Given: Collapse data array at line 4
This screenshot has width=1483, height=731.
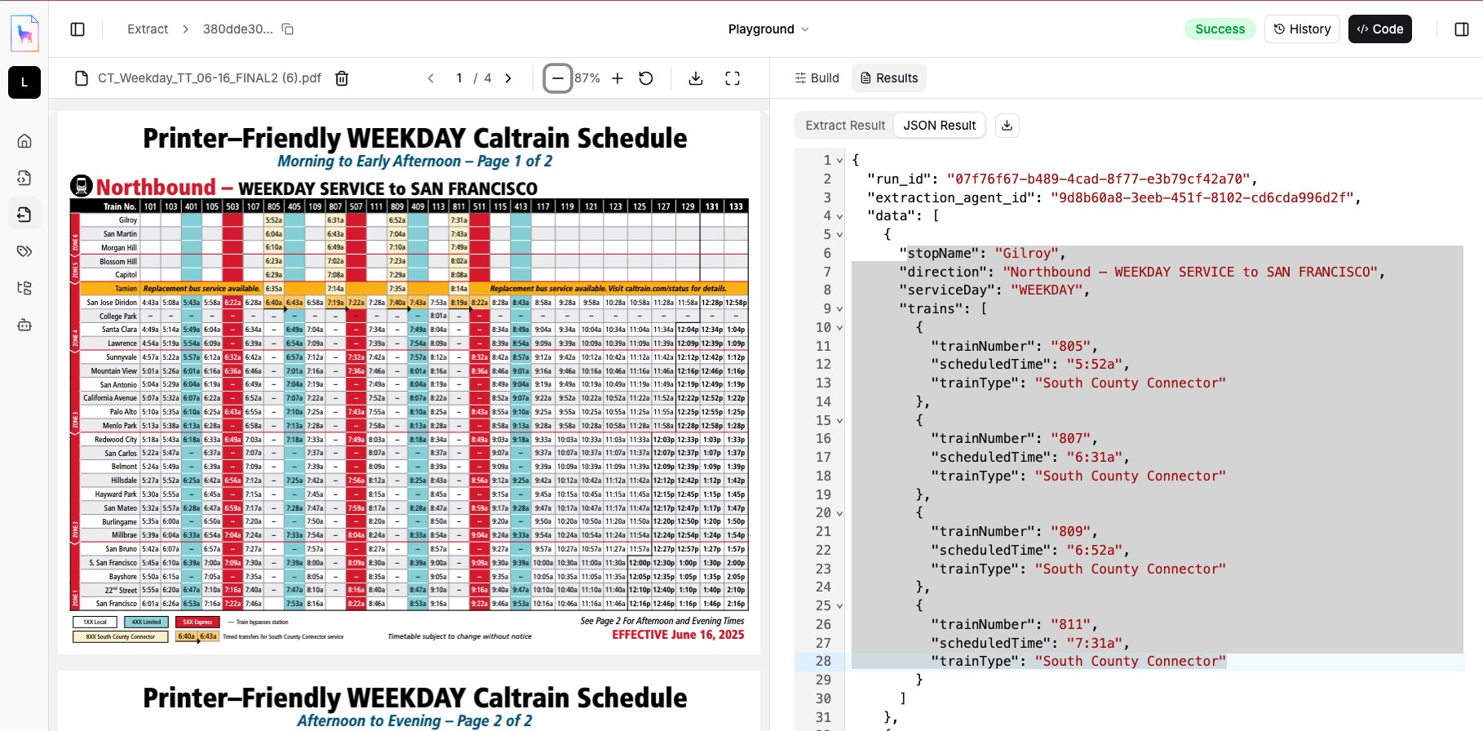Looking at the screenshot, I should pyautogui.click(x=839, y=216).
